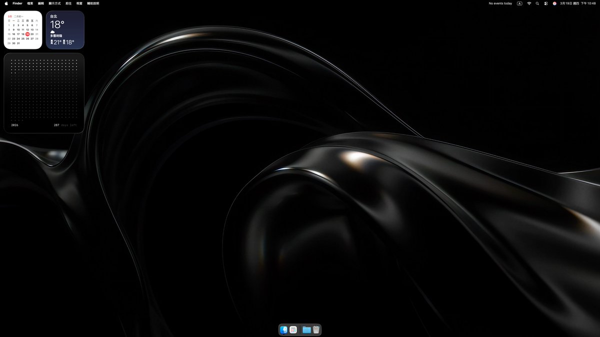Open the Finder menu in menu bar
This screenshot has height=337, width=600.
click(17, 3)
